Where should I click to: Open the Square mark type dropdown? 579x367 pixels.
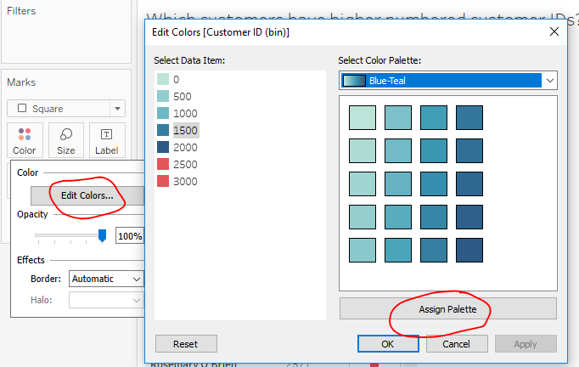(66, 109)
